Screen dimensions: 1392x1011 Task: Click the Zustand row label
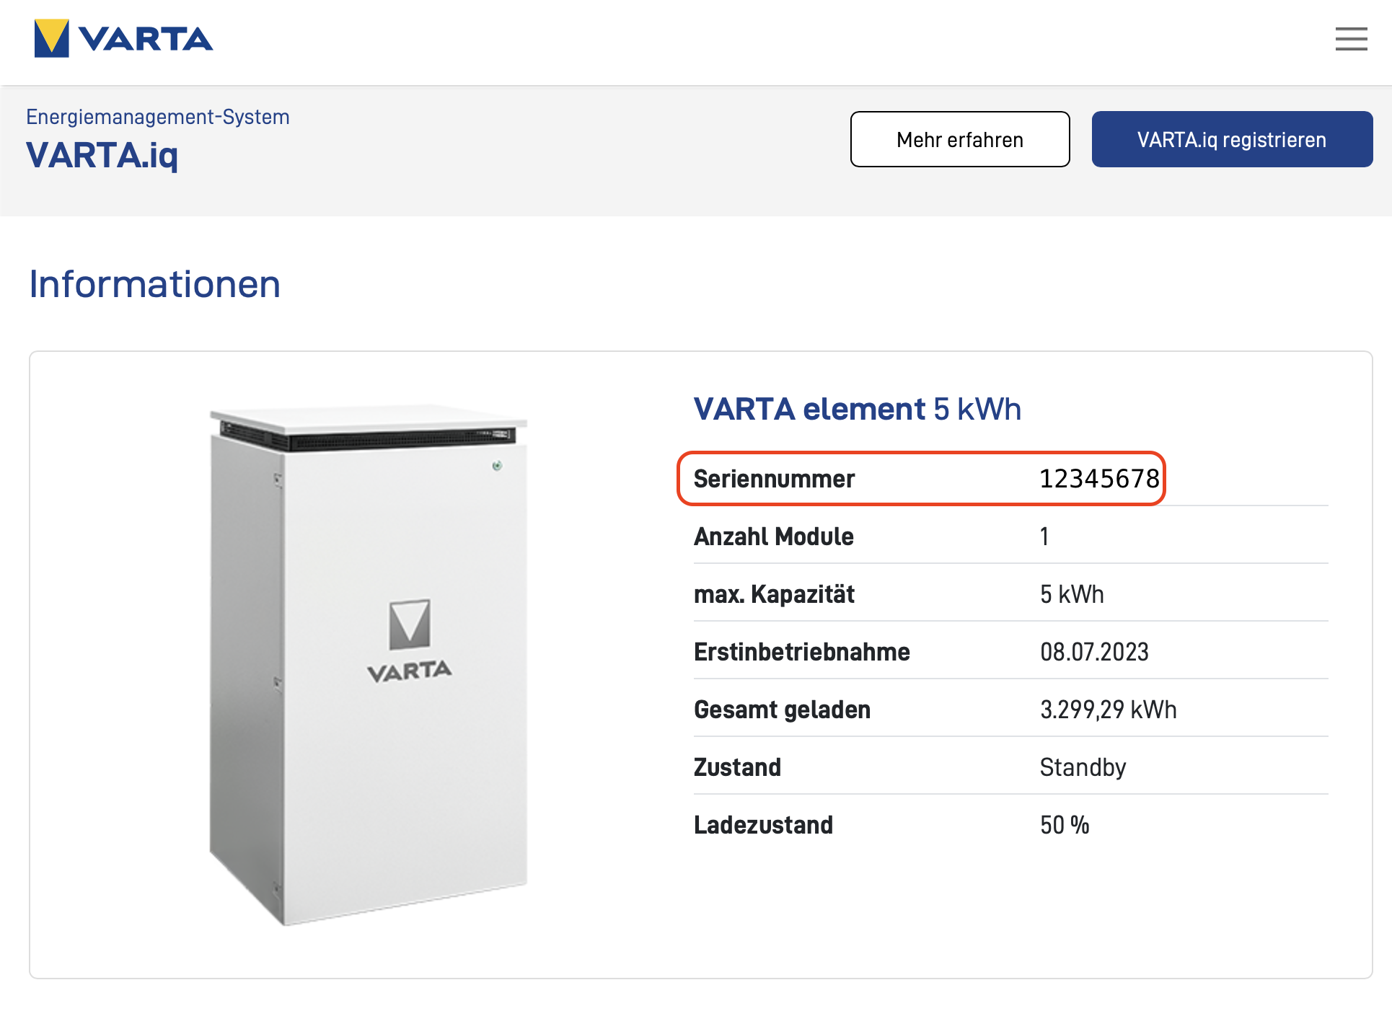coord(737,767)
